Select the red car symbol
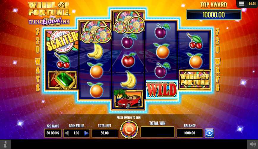 point(128,99)
